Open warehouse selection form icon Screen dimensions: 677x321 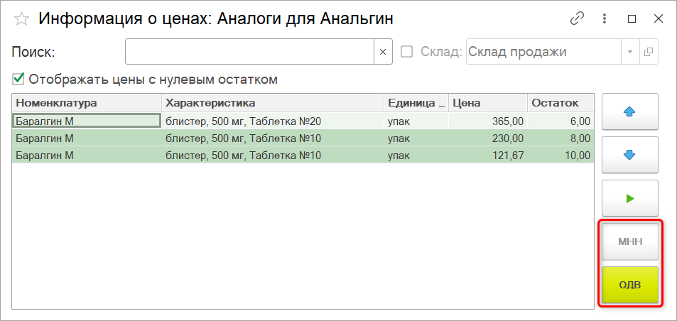648,52
